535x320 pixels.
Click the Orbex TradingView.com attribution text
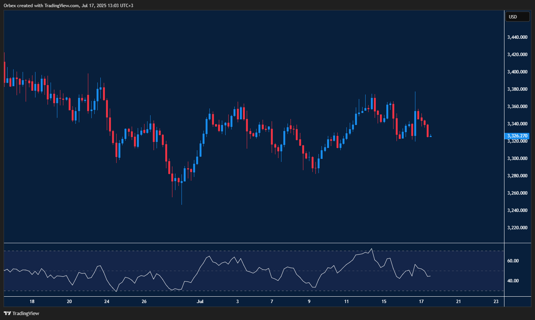pos(68,5)
